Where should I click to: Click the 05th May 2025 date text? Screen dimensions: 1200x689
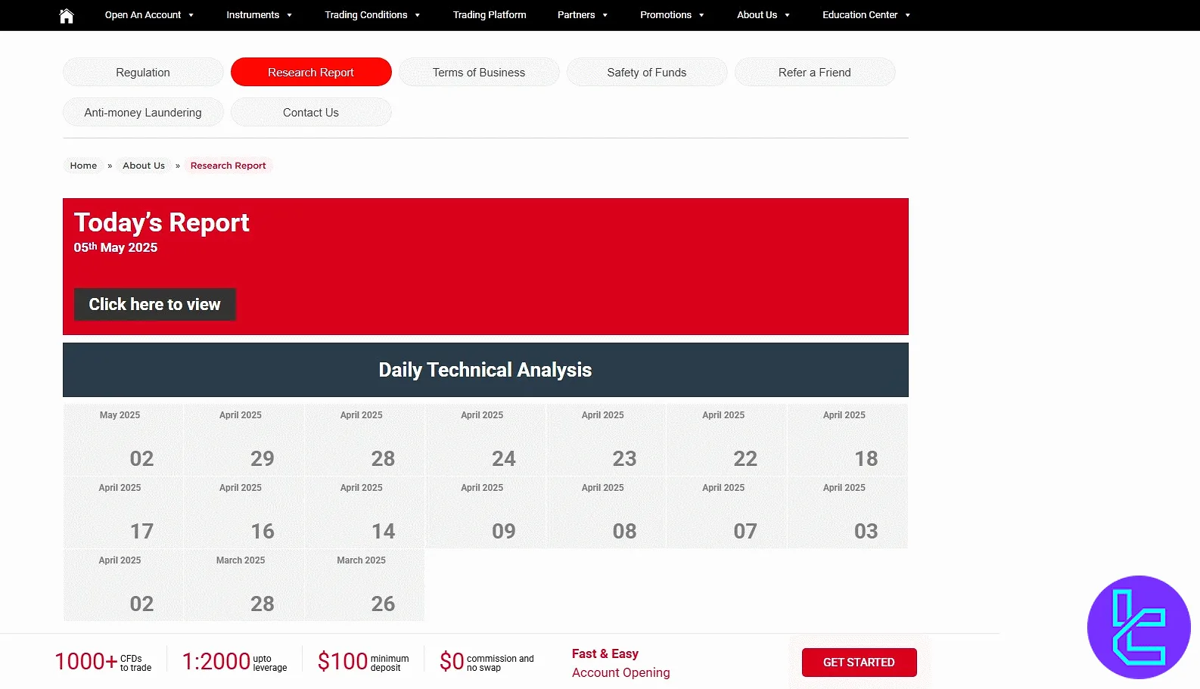coord(116,247)
